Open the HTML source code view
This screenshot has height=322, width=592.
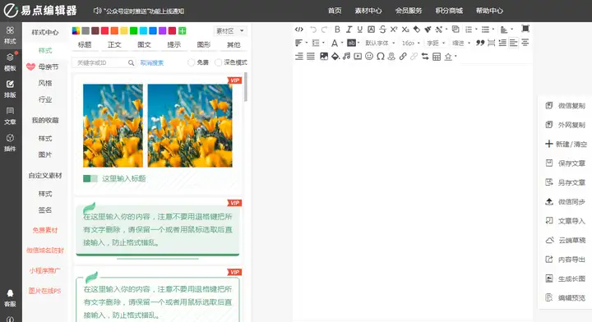click(299, 30)
